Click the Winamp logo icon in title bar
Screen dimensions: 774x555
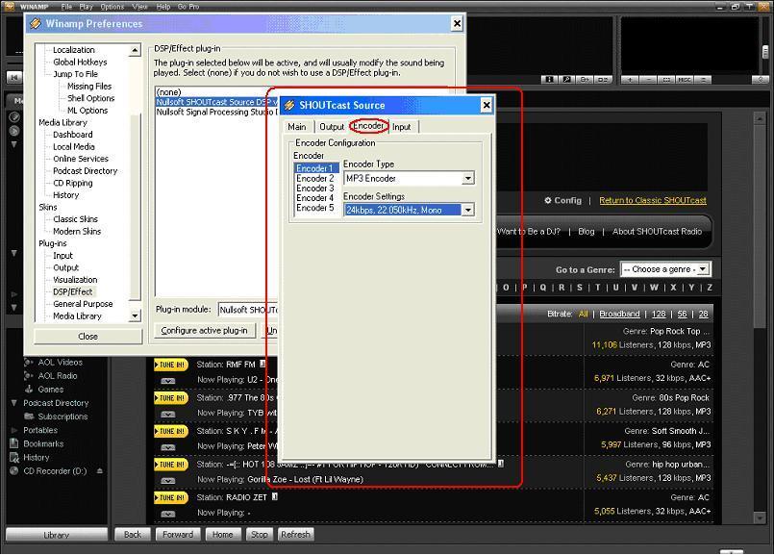[10, 7]
